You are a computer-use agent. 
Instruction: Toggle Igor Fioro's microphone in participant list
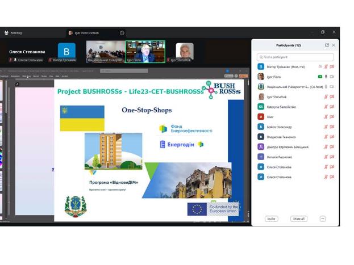326,77
